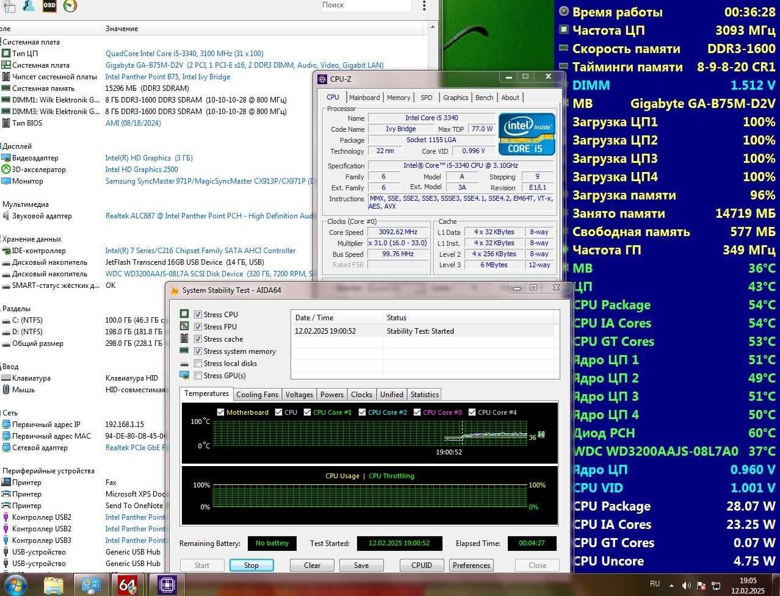Open the Windows Start button

coord(15,586)
